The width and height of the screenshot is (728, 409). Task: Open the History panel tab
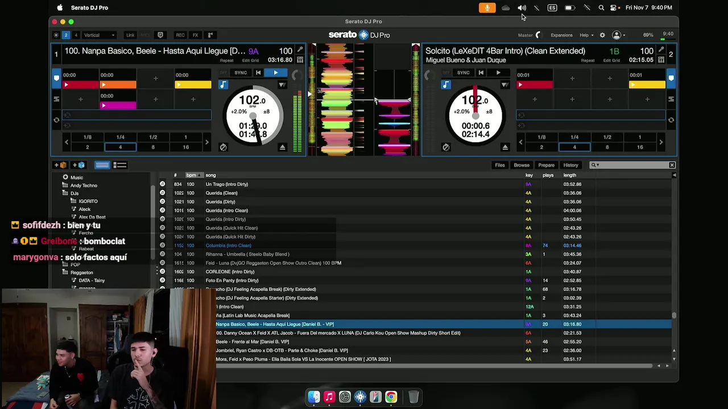pos(570,165)
